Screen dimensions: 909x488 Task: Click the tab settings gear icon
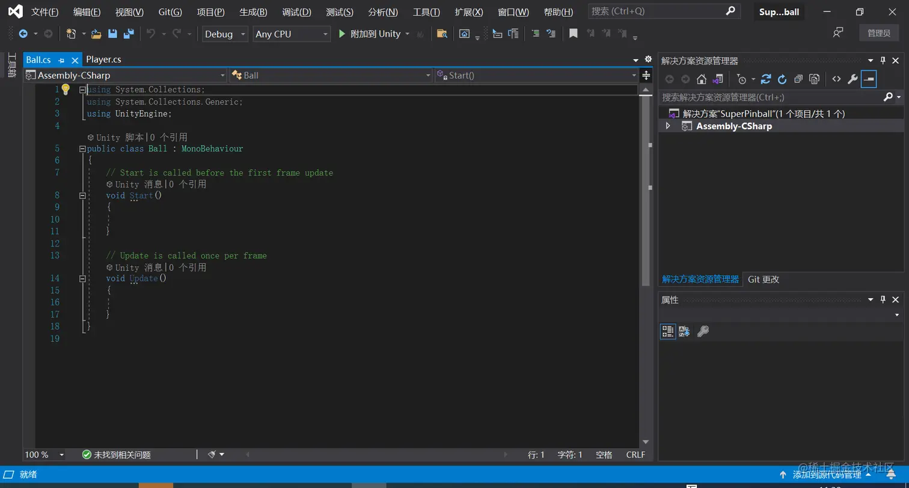point(648,59)
